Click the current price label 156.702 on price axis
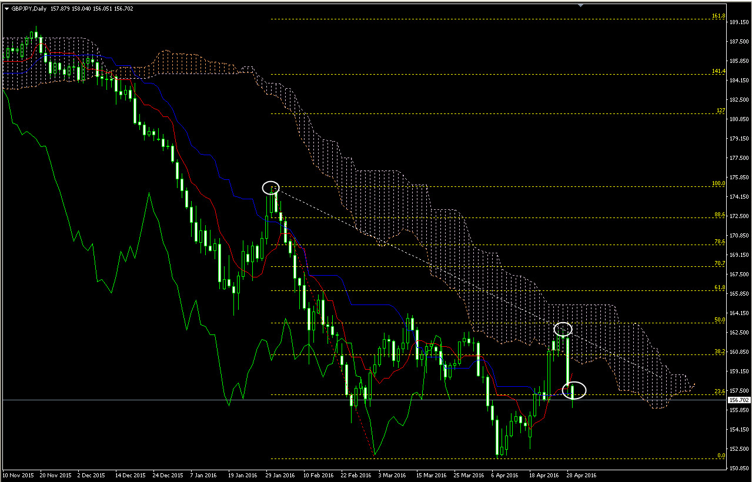The height and width of the screenshot is (482, 752). tap(739, 400)
